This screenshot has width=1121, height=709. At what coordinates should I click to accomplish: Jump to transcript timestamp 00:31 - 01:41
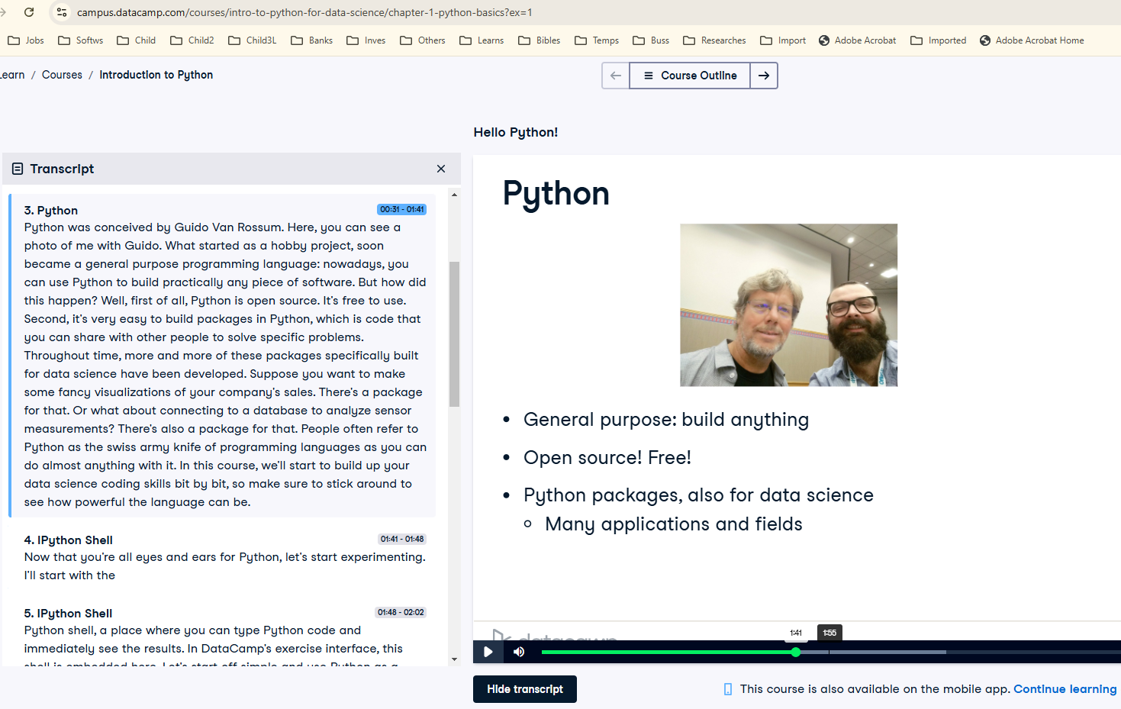click(402, 209)
